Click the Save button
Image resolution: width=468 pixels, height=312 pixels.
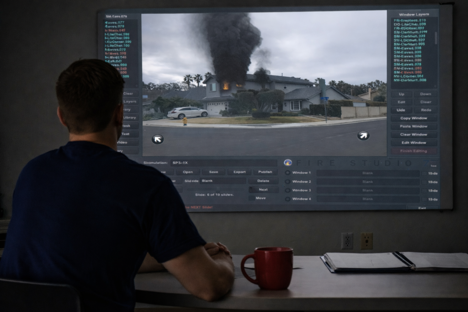[213, 172]
